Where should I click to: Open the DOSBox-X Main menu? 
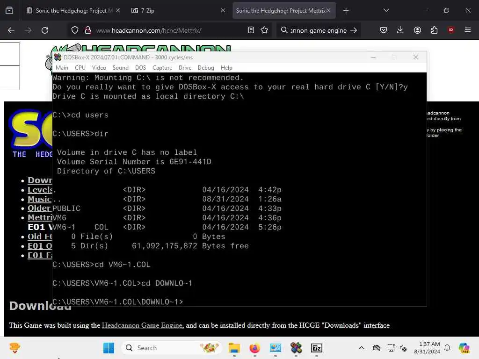coord(62,68)
